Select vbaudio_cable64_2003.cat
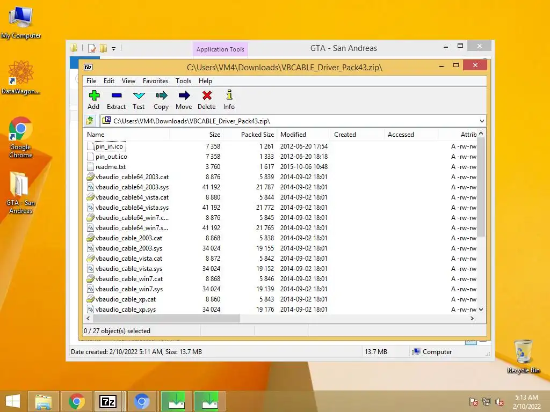Screen dimensions: 550x412 click(x=132, y=177)
